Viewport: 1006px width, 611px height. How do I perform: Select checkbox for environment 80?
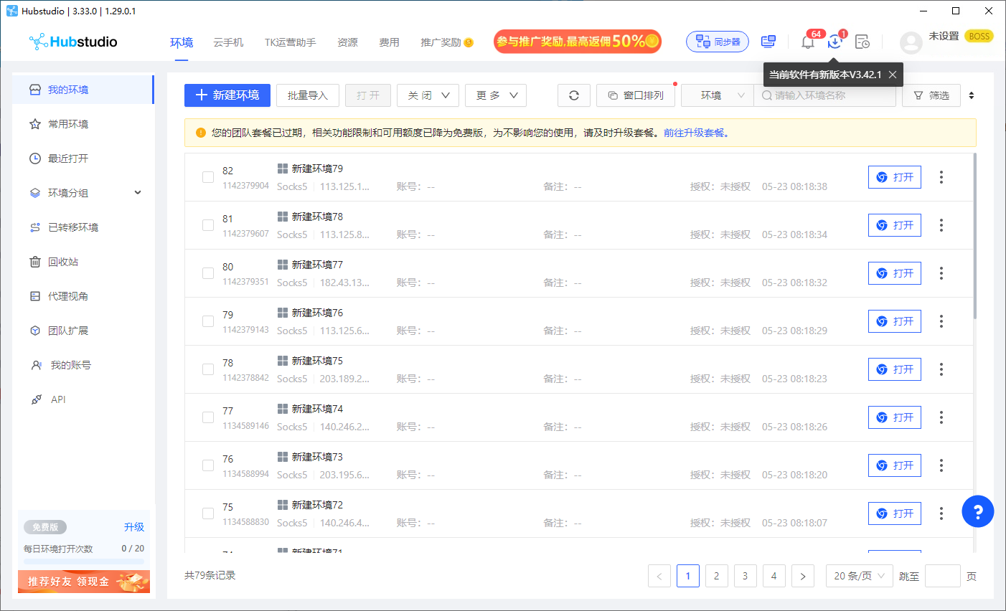(x=208, y=273)
